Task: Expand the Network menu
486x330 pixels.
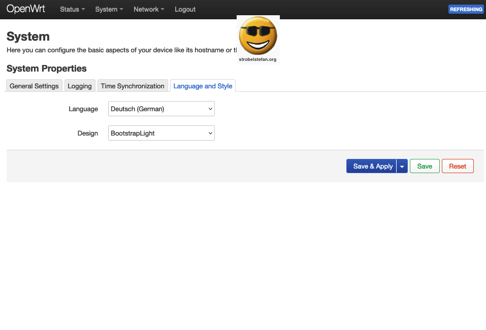Action: (x=149, y=9)
